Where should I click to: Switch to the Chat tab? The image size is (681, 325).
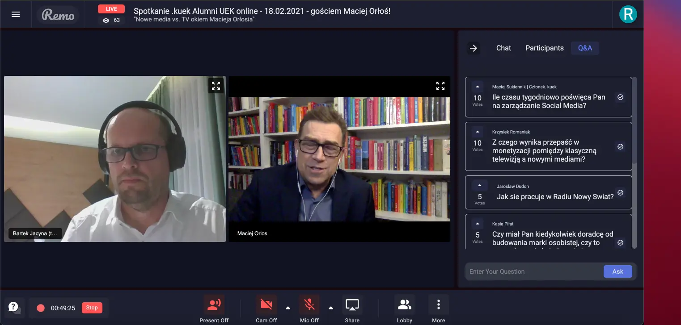(x=503, y=48)
